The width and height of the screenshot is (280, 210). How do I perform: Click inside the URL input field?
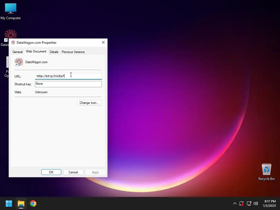pyautogui.click(x=68, y=76)
